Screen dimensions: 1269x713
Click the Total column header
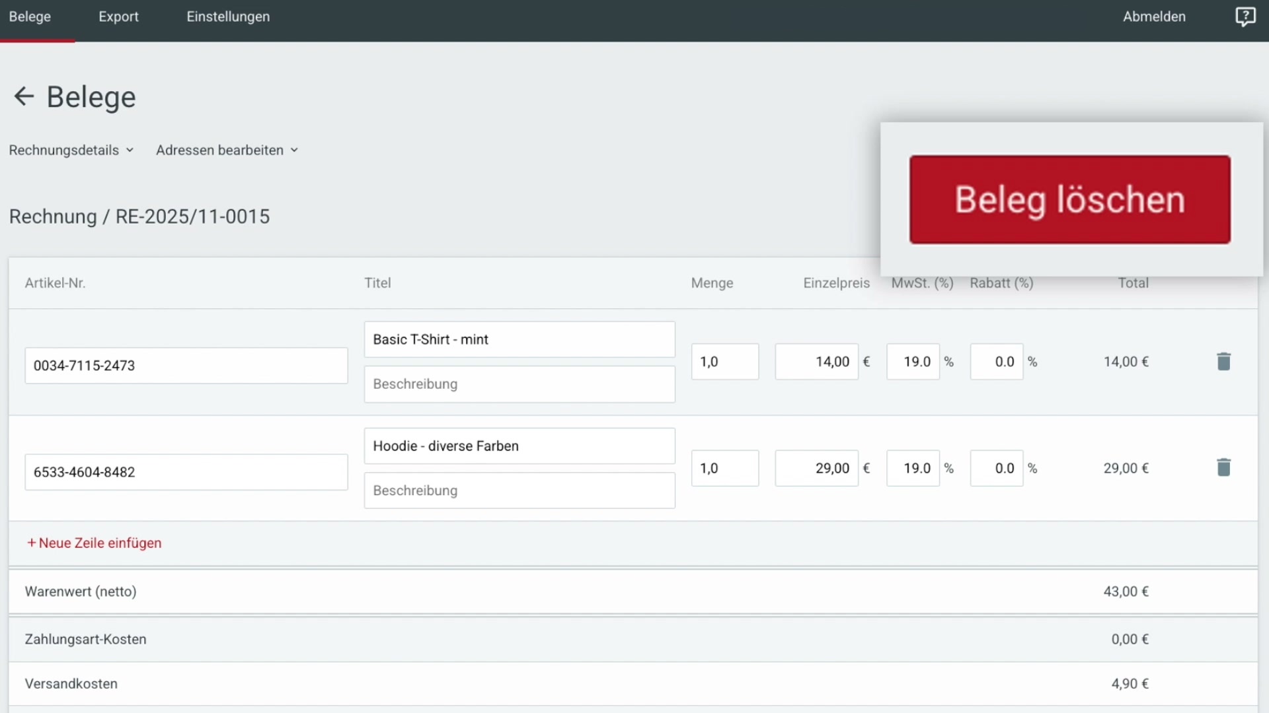(1133, 283)
